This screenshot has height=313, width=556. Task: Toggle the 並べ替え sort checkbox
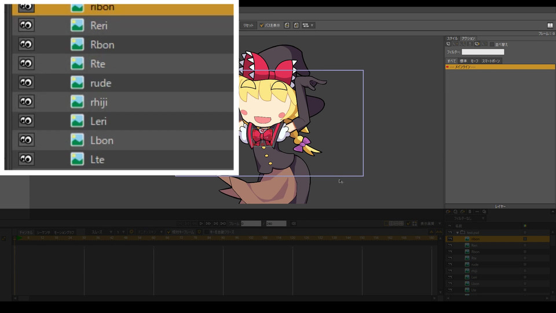(x=492, y=45)
